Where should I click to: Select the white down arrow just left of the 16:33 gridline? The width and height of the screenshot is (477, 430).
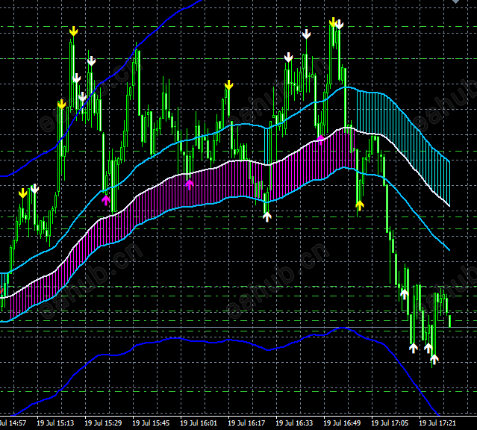click(288, 57)
